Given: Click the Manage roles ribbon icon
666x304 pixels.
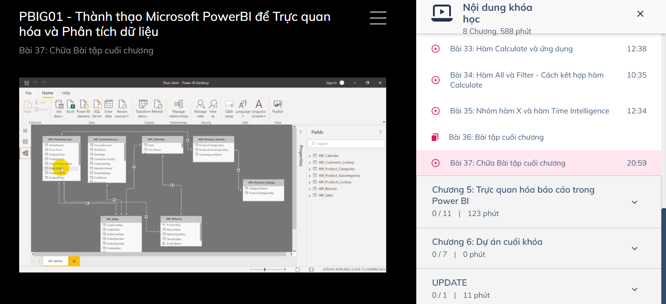Looking at the screenshot, I should 201,108.
